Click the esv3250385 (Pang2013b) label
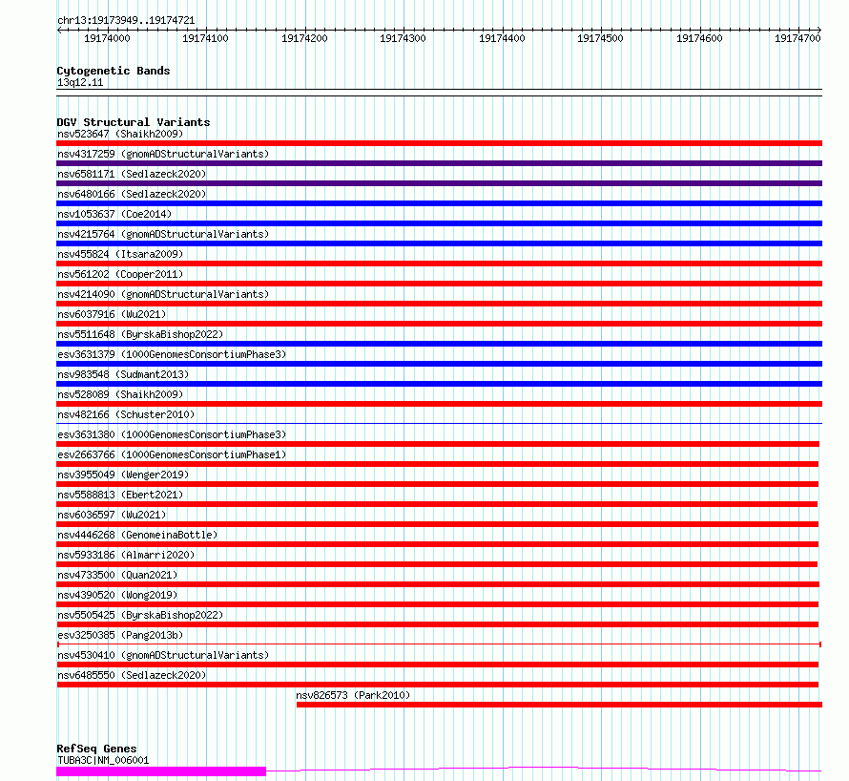 click(120, 635)
